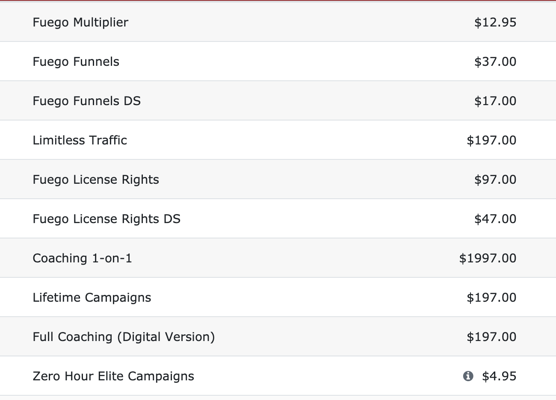Open Fuego License Rights DS entry

tap(107, 219)
